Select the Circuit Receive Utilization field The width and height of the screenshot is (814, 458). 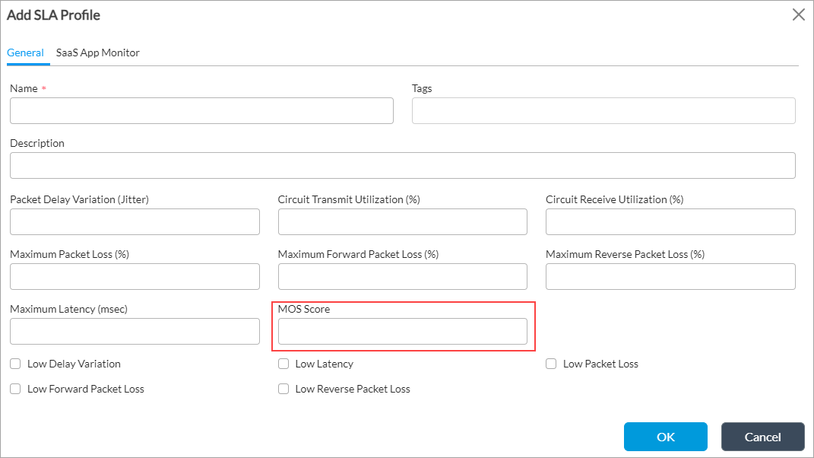coord(670,221)
